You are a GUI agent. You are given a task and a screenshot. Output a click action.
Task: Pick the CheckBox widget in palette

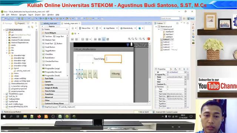pos(48,54)
